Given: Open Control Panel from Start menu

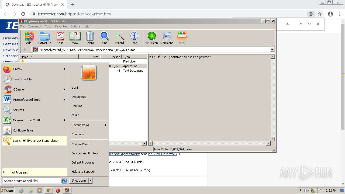Looking at the screenshot, I should click(x=80, y=144).
